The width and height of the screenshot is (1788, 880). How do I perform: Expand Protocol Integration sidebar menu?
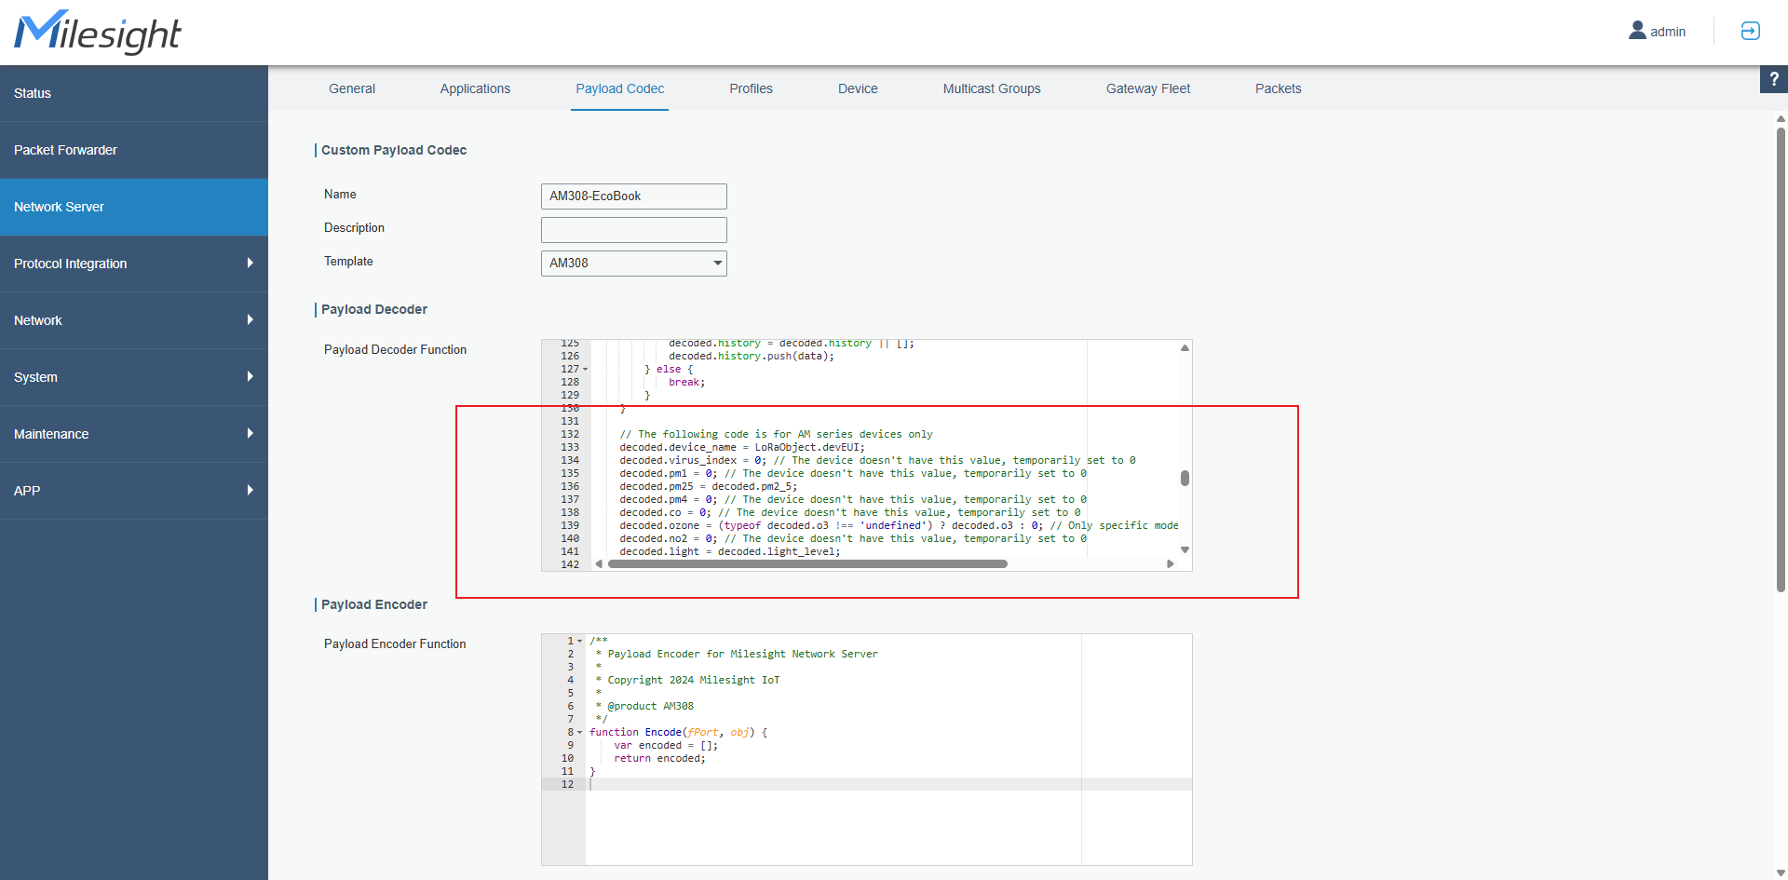pos(134,264)
